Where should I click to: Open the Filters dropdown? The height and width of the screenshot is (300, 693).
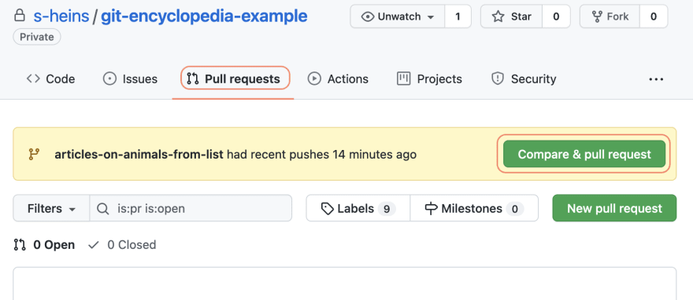coord(51,208)
